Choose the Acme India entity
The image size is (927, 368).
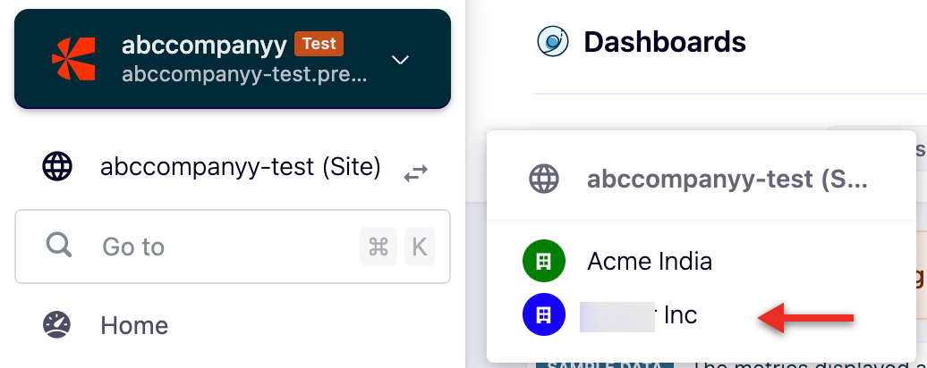click(650, 262)
